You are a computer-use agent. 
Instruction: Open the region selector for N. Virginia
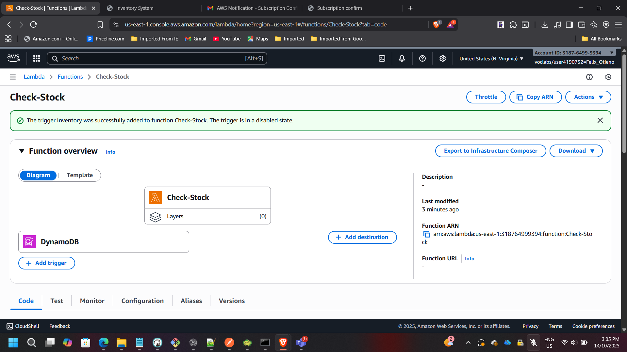click(x=490, y=58)
